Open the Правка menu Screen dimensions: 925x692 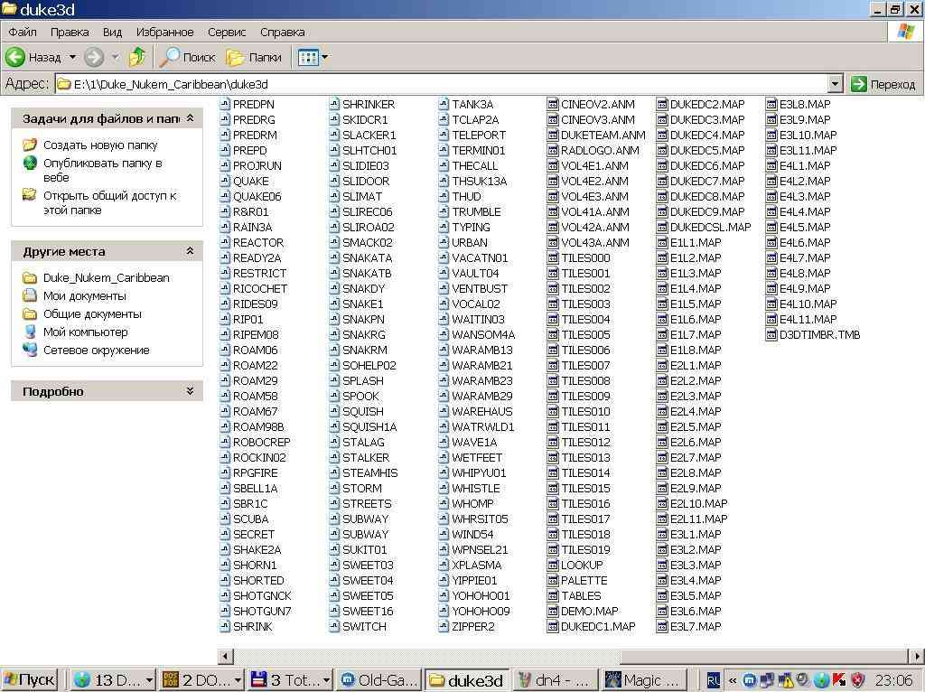[70, 32]
